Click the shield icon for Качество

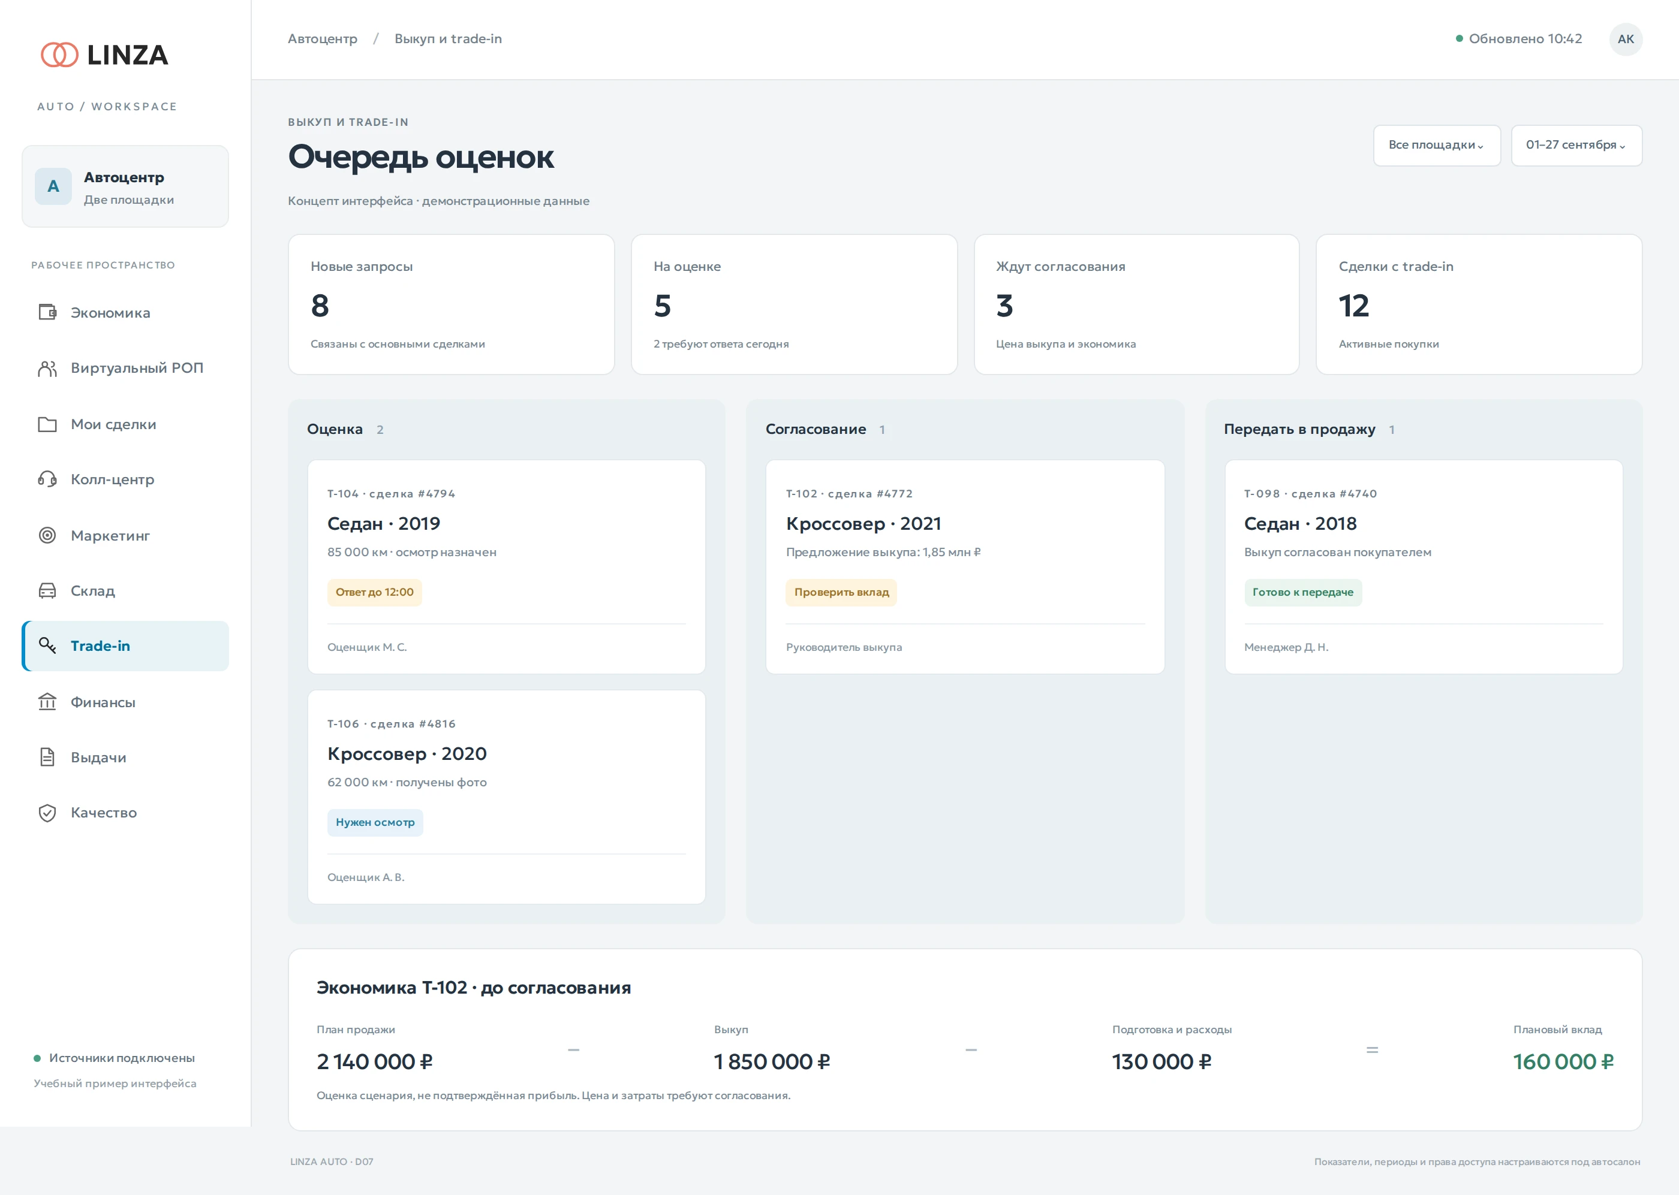pyautogui.click(x=47, y=813)
